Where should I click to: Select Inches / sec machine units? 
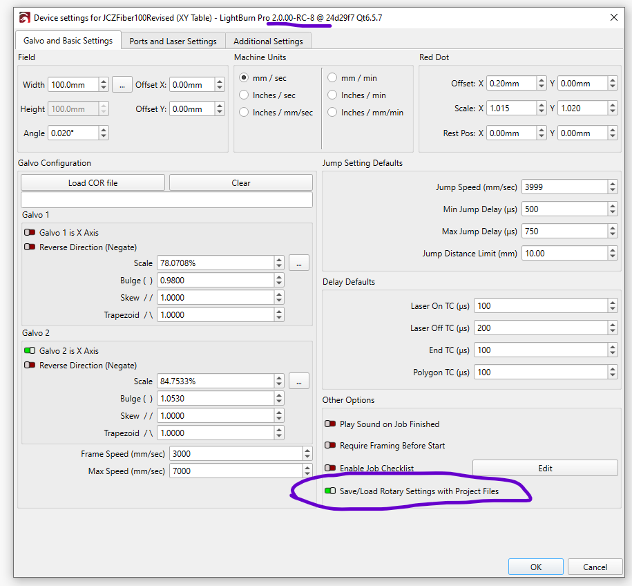(243, 95)
